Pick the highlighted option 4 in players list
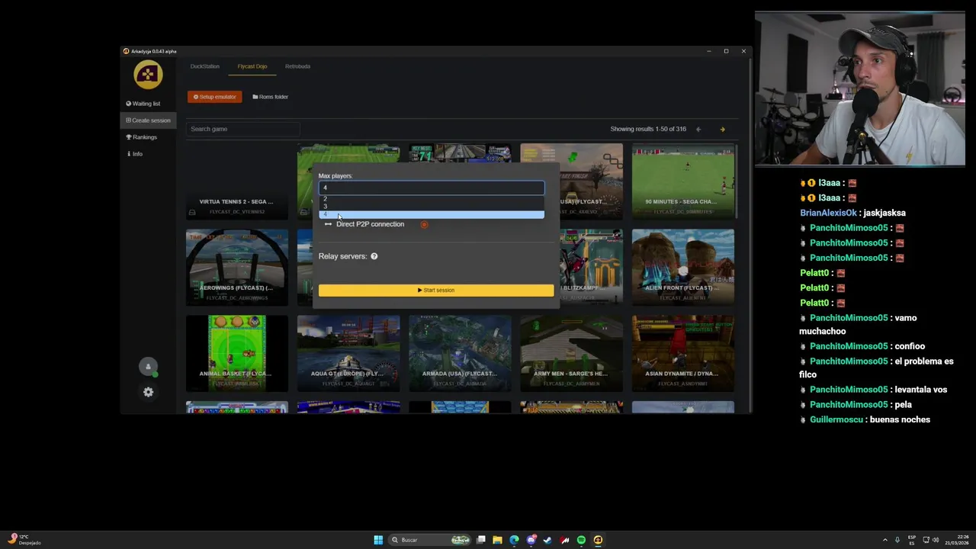 click(x=432, y=214)
